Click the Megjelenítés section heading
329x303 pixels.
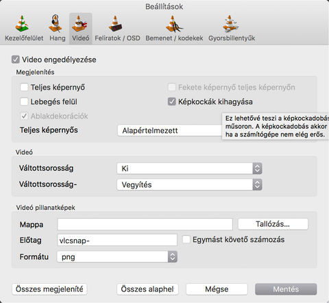(x=35, y=72)
